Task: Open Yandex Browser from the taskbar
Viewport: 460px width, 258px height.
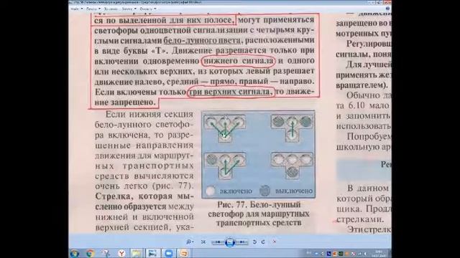Action: click(121, 253)
